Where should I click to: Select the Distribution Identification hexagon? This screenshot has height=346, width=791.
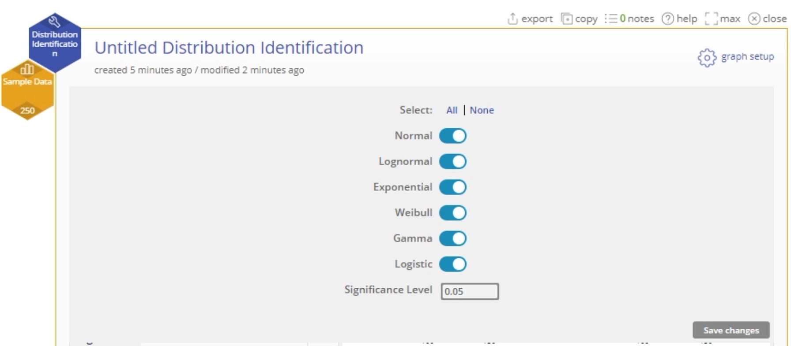(55, 43)
